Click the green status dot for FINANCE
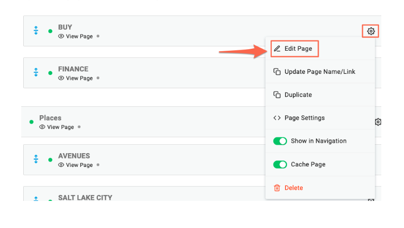Viewport: 404px width, 228px height. (x=50, y=73)
